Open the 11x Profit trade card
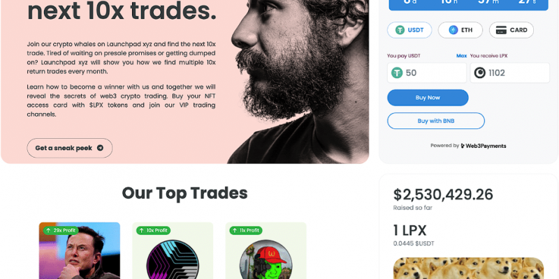 266,250
